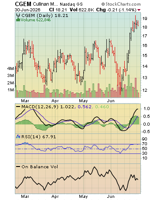This screenshot has height=200, width=157.
Task: Click the Vol 622.8K value in header
Action: pos(82,10)
